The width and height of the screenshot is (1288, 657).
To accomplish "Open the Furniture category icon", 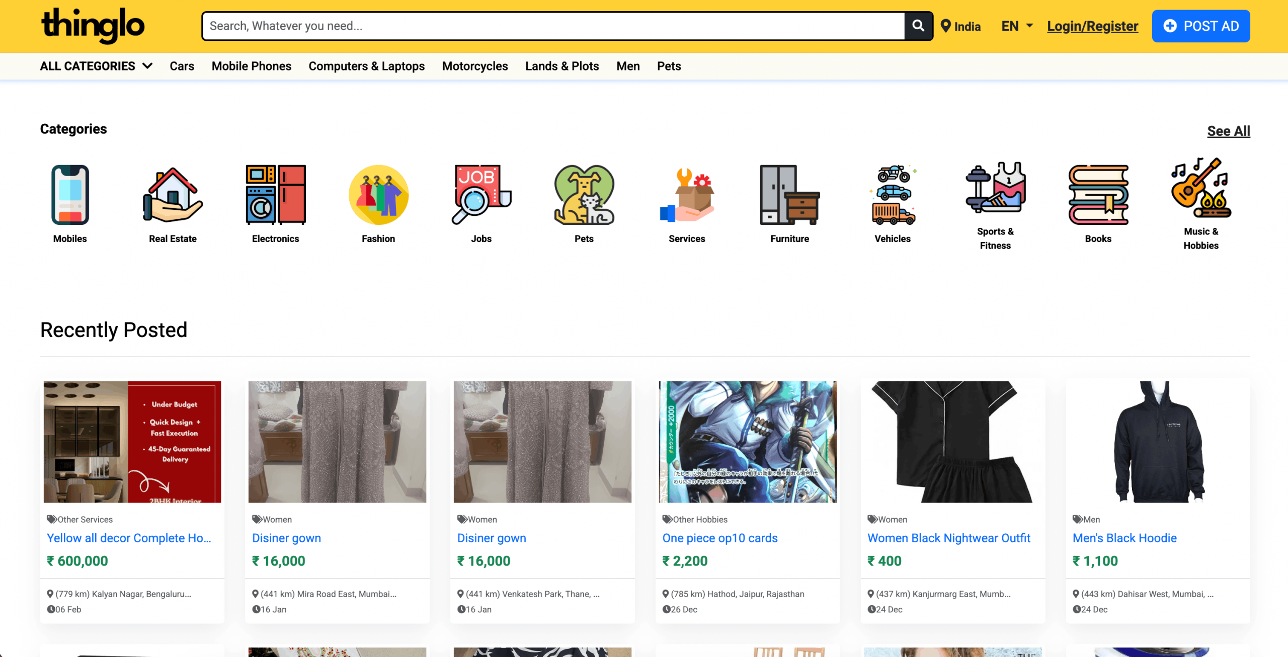I will (789, 195).
